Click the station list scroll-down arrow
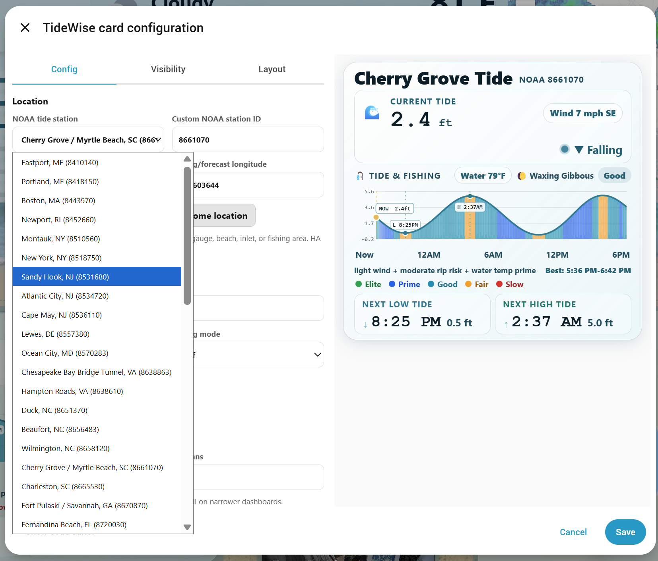Screen dimensions: 658x561 187,527
